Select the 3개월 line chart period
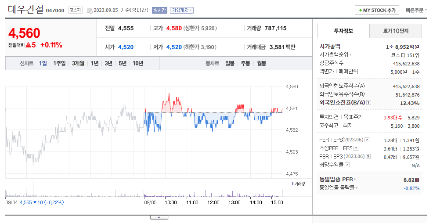This screenshot has width=433, height=223. click(78, 63)
